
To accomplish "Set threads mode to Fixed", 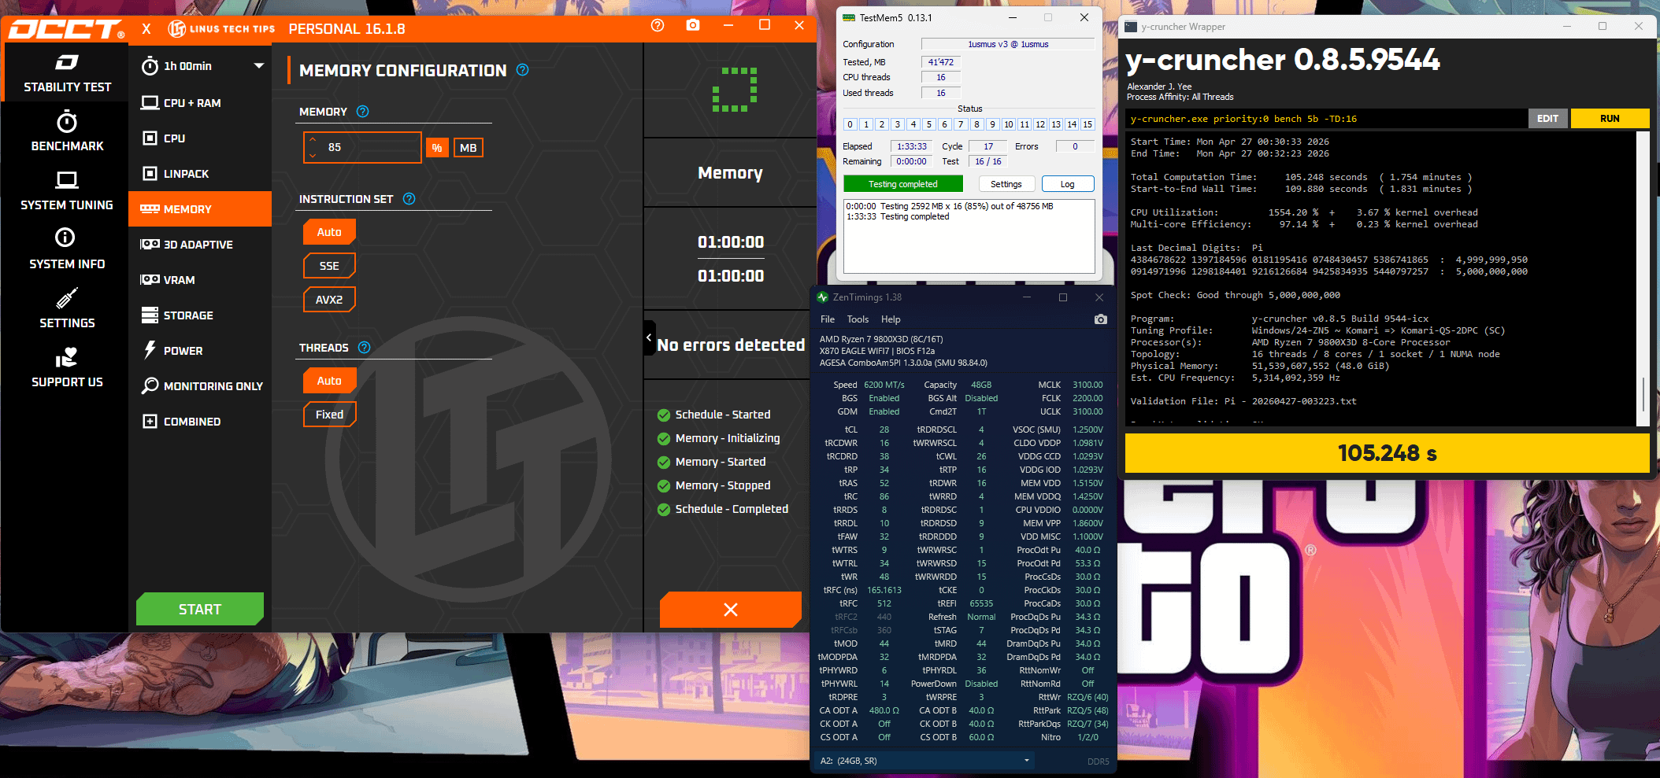I will point(329,415).
